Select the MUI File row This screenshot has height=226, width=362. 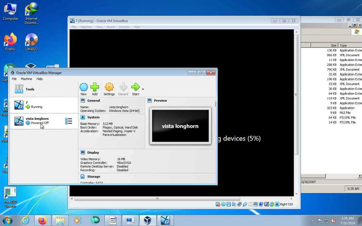331,113
